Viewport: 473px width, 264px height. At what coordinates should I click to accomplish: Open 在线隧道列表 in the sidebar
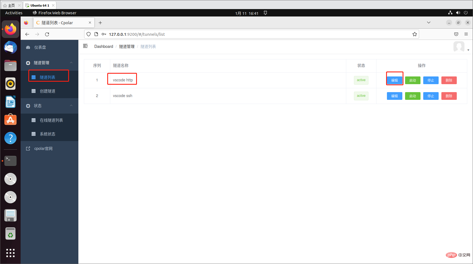50,120
